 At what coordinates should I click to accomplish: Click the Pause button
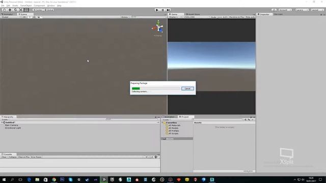pos(163,10)
